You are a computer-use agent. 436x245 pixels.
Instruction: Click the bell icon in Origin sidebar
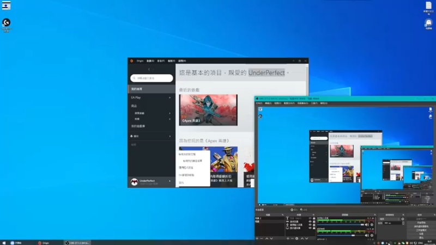(x=131, y=136)
